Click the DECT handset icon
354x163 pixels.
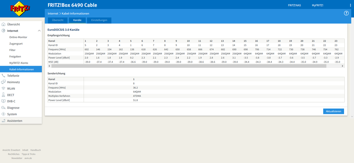(x=4, y=95)
